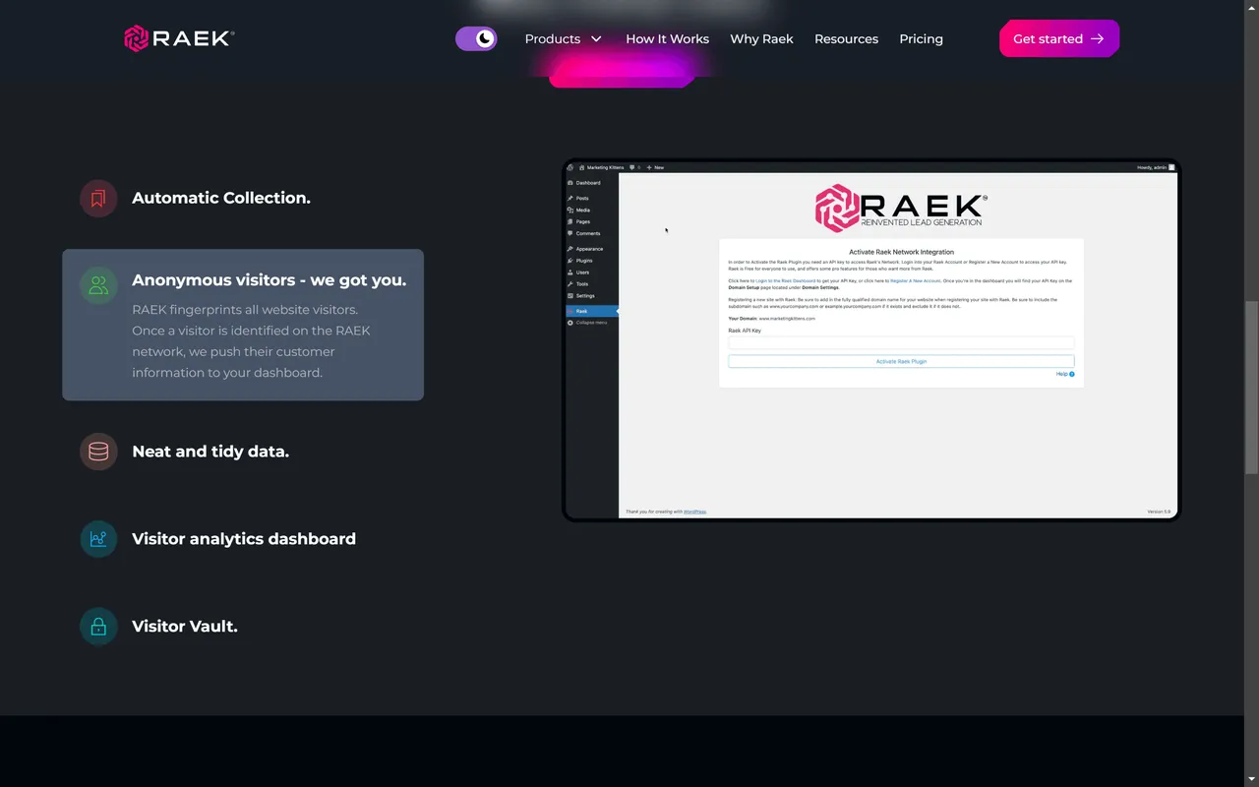This screenshot has width=1259, height=787.
Task: Navigate to "How It Works"
Action: pos(667,38)
